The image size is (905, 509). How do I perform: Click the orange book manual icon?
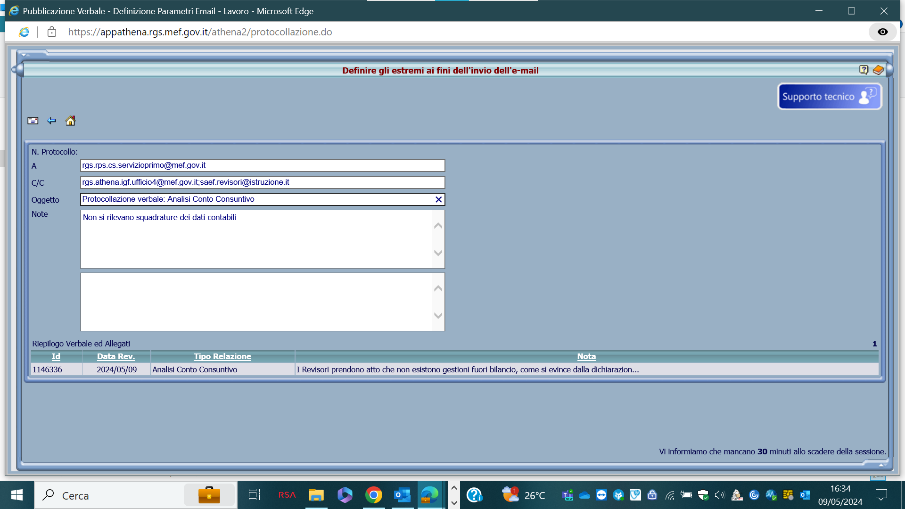(878, 70)
